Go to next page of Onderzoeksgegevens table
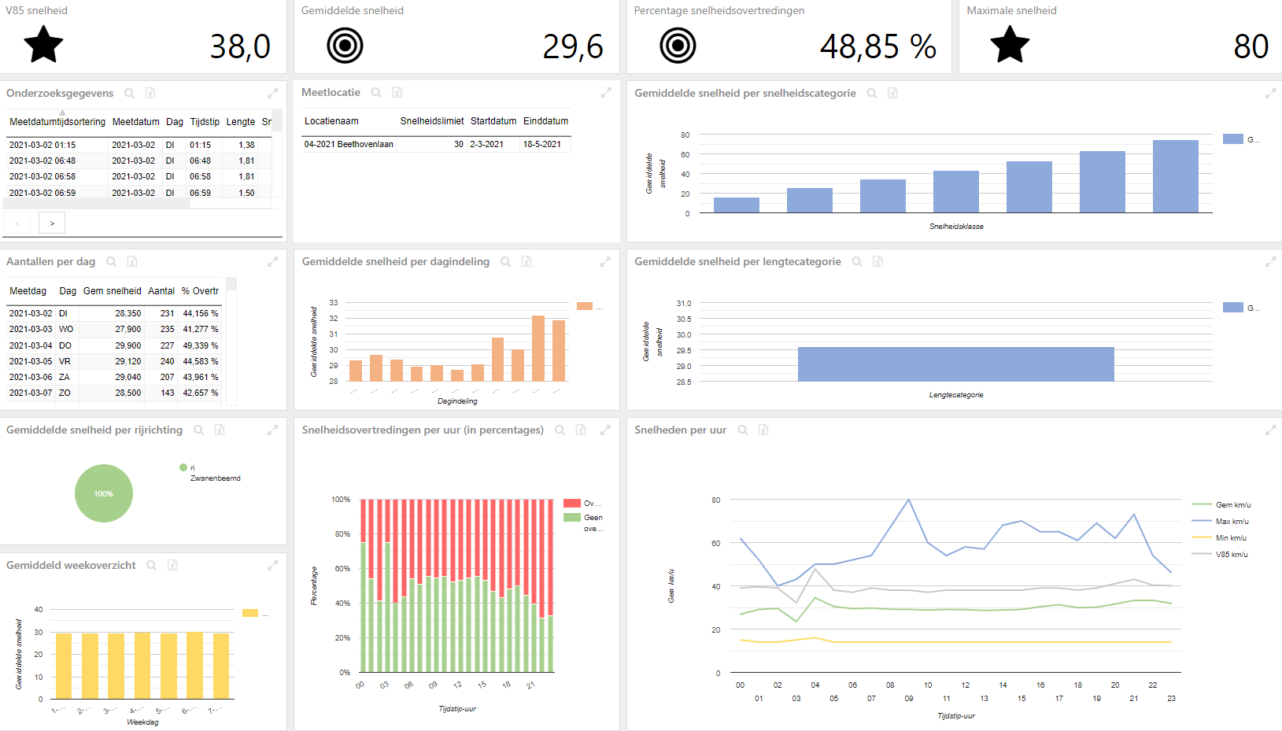Screen dimensions: 1282x731 tap(52, 223)
